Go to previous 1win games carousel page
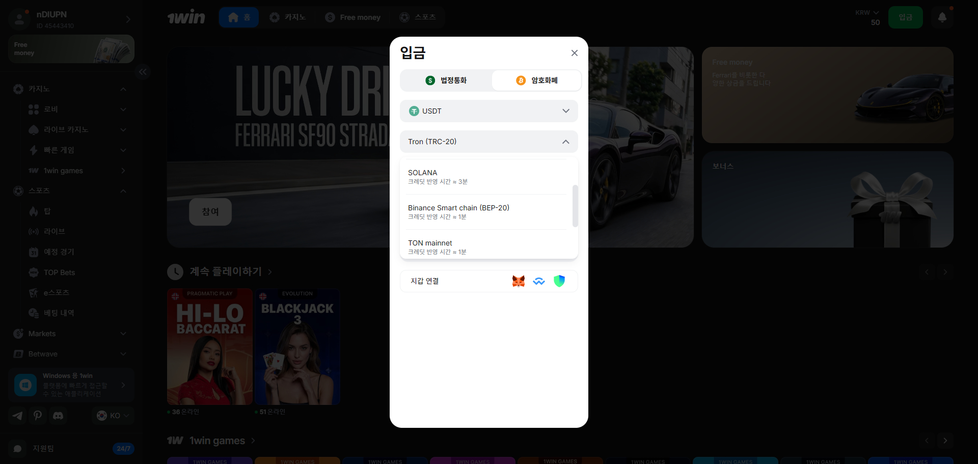The width and height of the screenshot is (978, 464). (927, 441)
